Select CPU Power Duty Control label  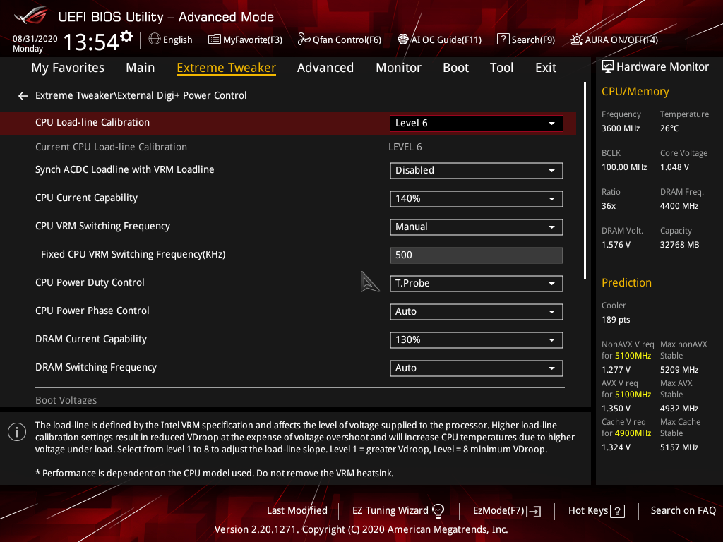tap(90, 282)
